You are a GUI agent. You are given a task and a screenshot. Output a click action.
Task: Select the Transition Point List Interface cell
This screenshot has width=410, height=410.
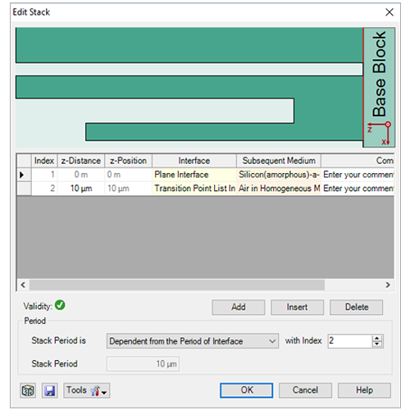click(194, 189)
